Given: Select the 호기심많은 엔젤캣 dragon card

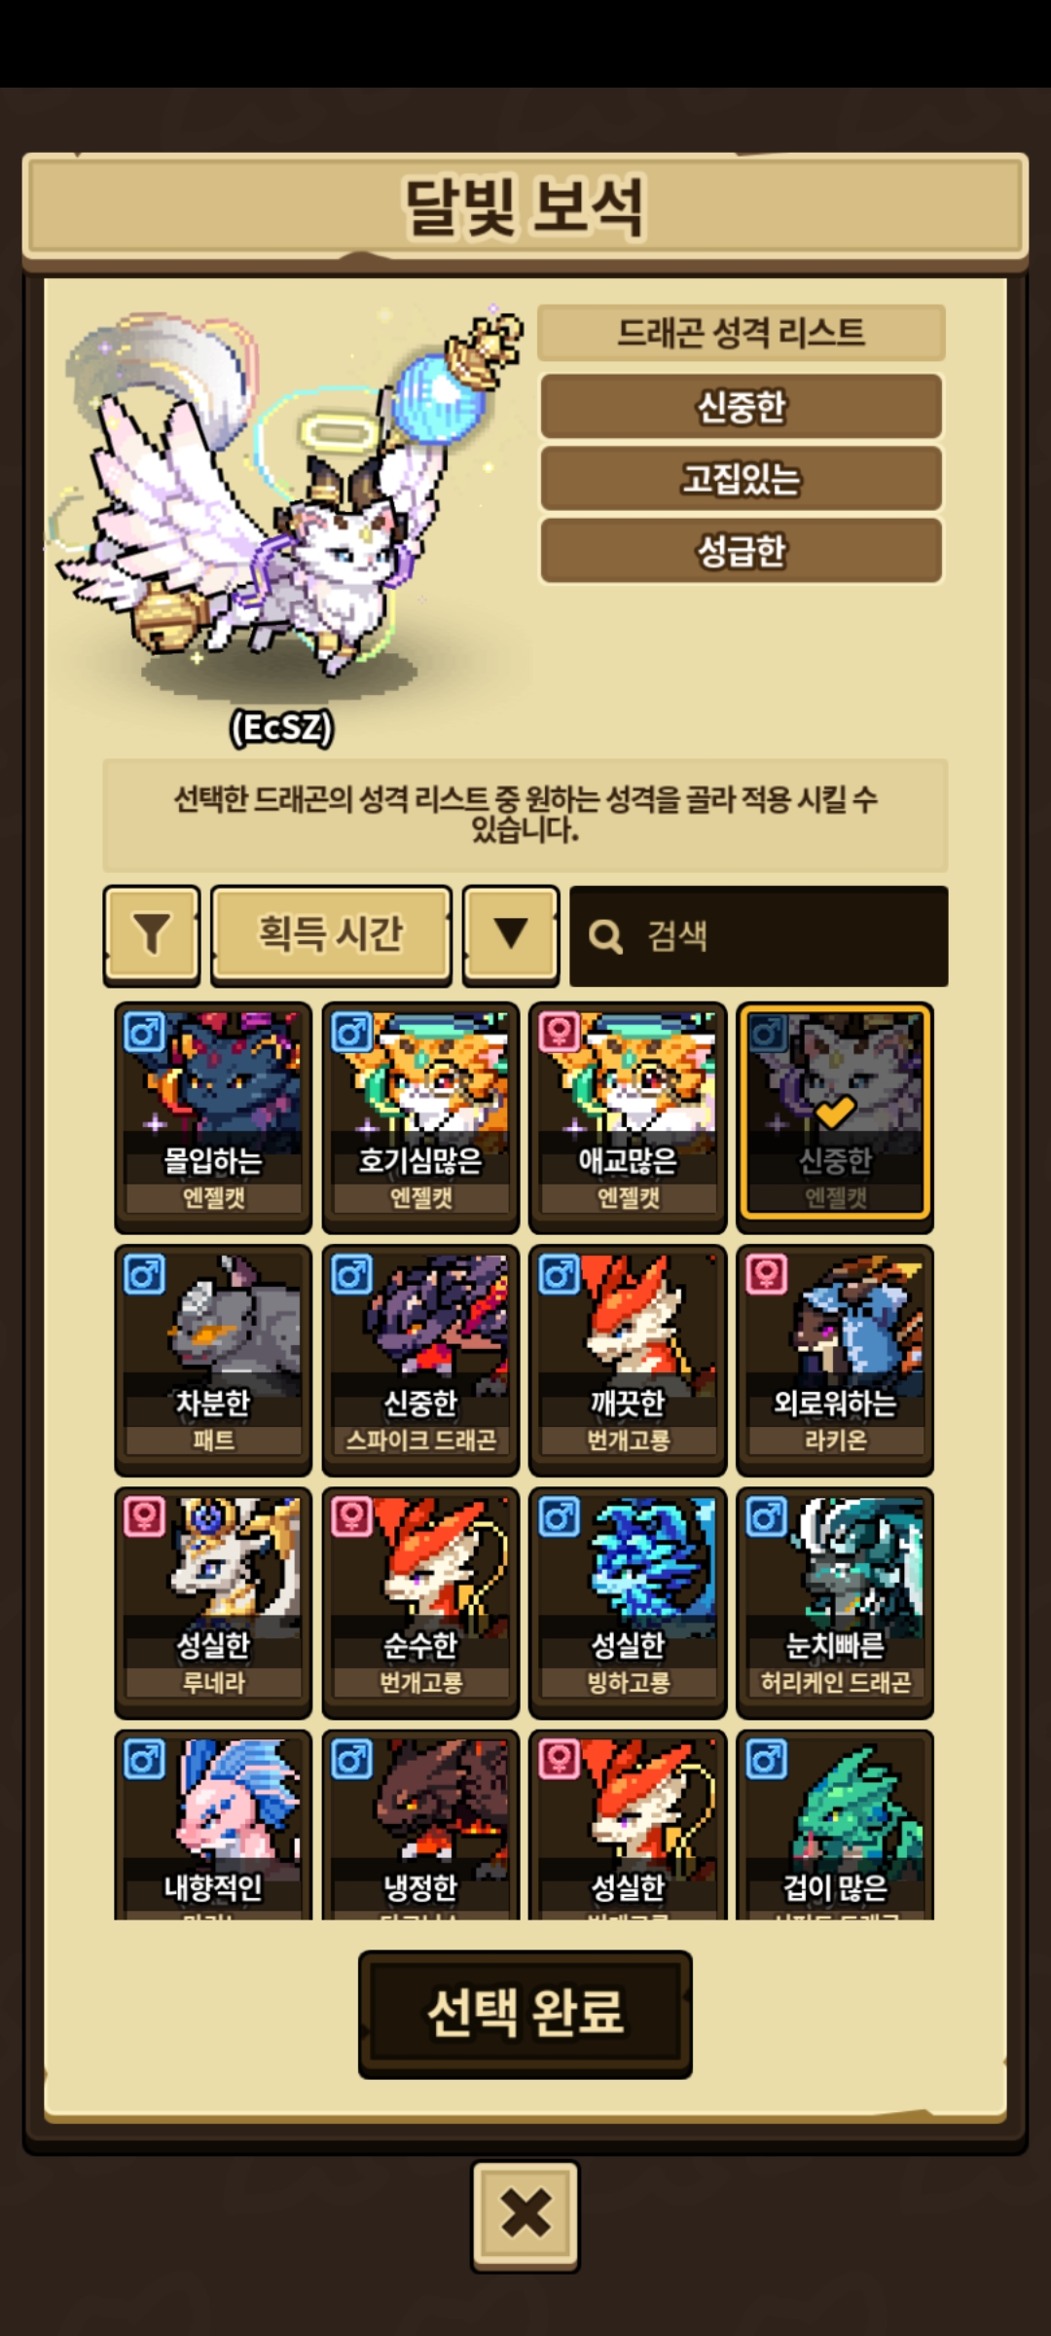Looking at the screenshot, I should (420, 1117).
